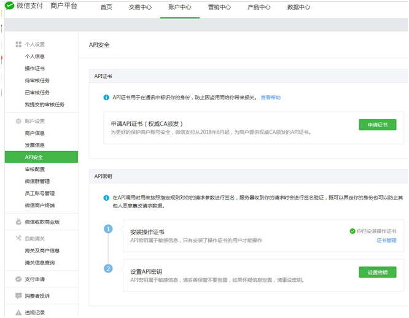Click the 申请API证书（权威CA颁发）title
The width and height of the screenshot is (409, 318).
coord(147,123)
